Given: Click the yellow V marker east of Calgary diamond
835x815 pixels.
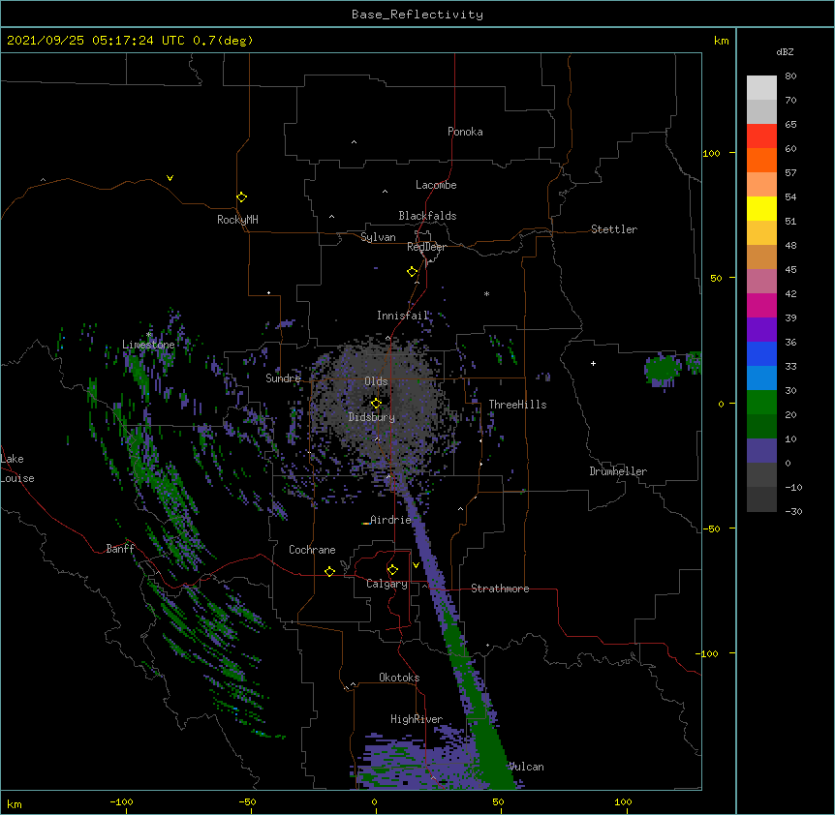Looking at the screenshot, I should (x=416, y=565).
